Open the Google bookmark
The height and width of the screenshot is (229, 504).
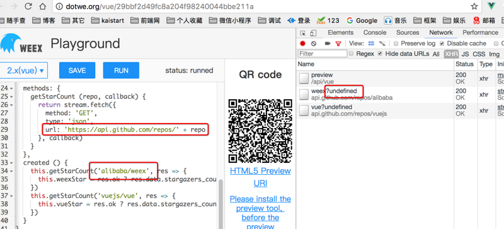pos(362,21)
